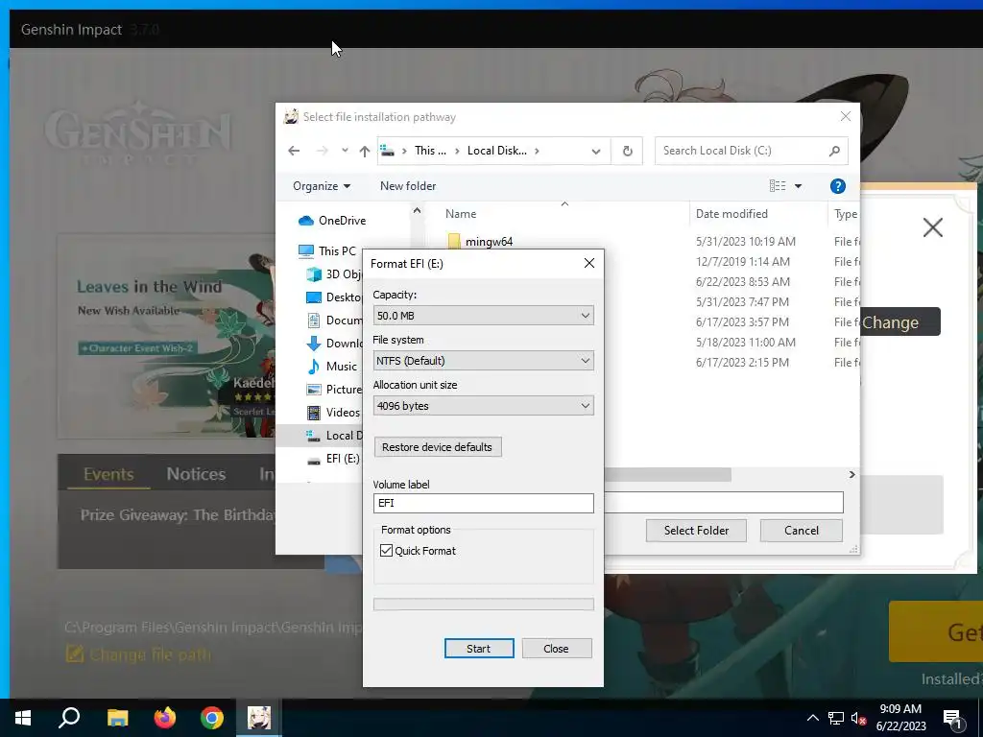This screenshot has width=983, height=737.
Task: Go back in the folder picker
Action: [294, 151]
